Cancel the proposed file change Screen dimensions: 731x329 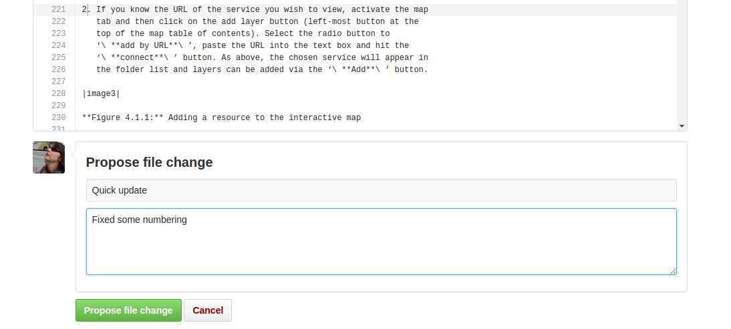pyautogui.click(x=208, y=310)
